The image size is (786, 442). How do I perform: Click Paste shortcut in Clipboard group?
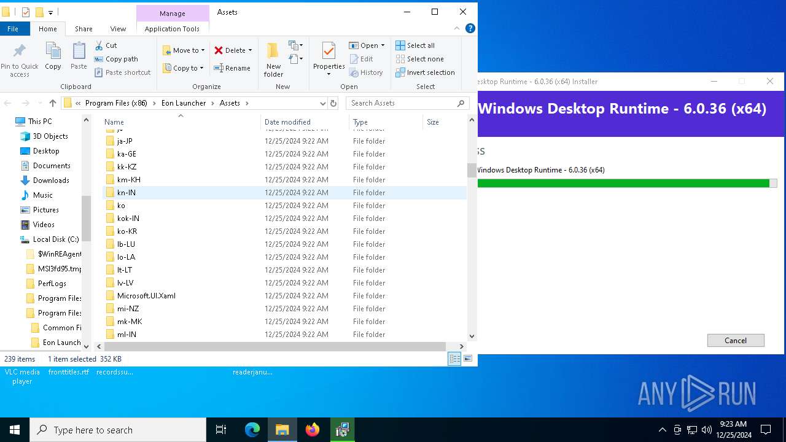(x=122, y=72)
